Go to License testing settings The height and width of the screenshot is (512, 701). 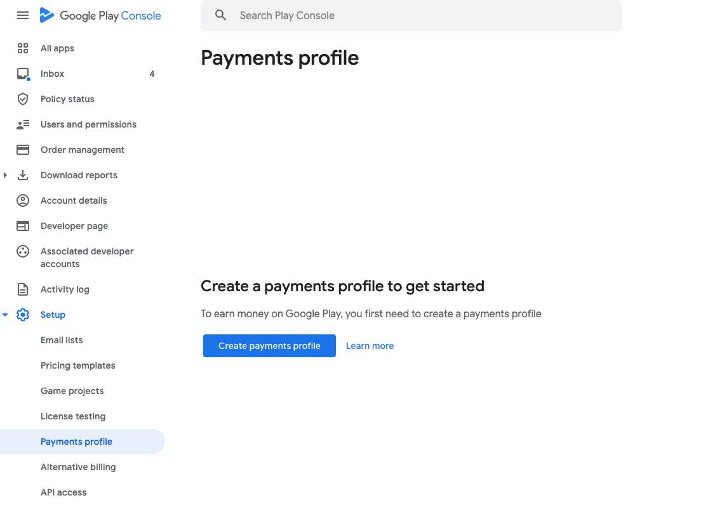(x=73, y=416)
